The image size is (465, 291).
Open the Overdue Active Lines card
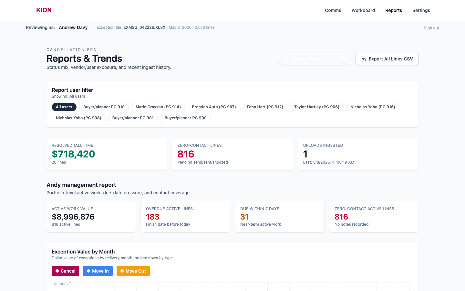tap(185, 217)
